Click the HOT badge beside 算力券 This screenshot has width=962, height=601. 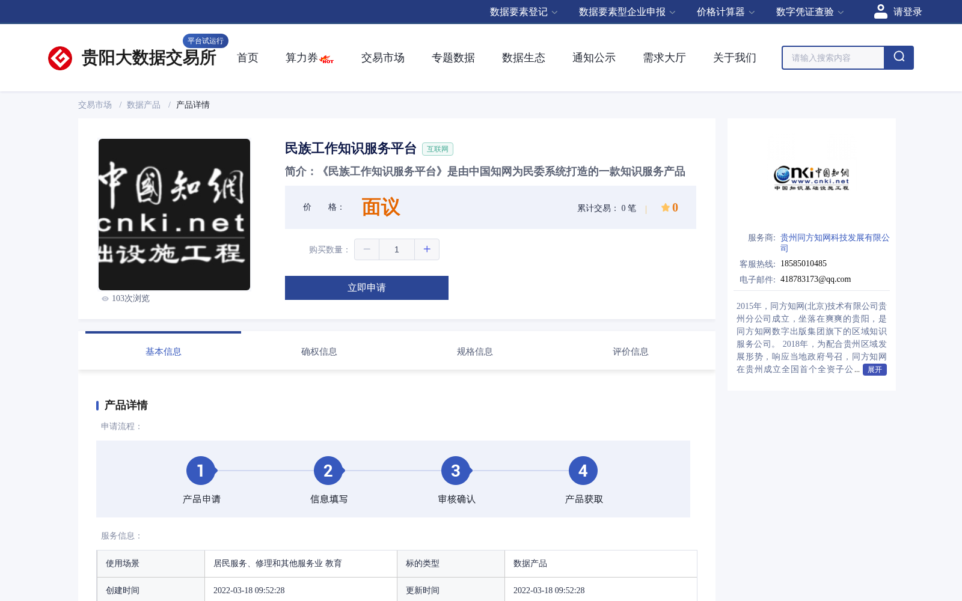(x=327, y=59)
